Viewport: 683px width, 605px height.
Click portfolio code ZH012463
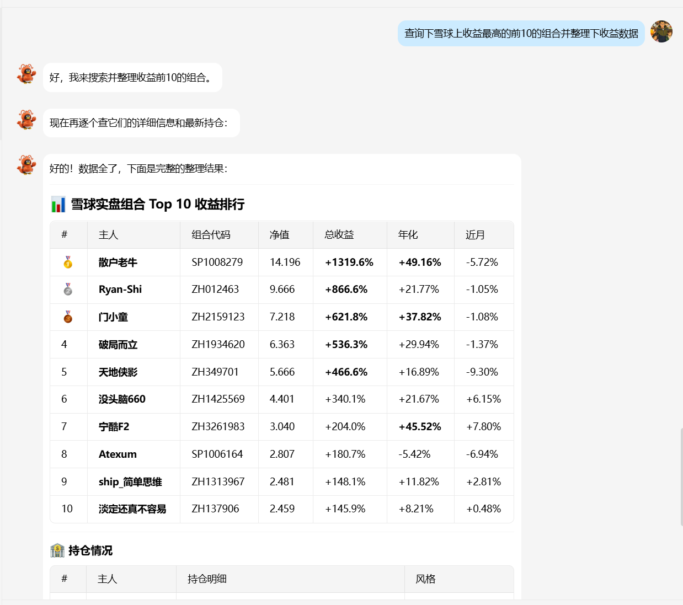(215, 290)
